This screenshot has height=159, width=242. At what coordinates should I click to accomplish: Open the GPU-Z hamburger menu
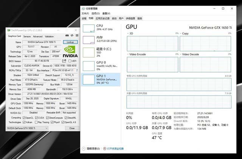76,36
